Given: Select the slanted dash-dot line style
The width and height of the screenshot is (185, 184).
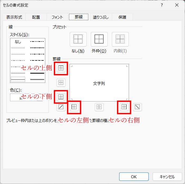Looking at the screenshot, I should click(37, 48).
